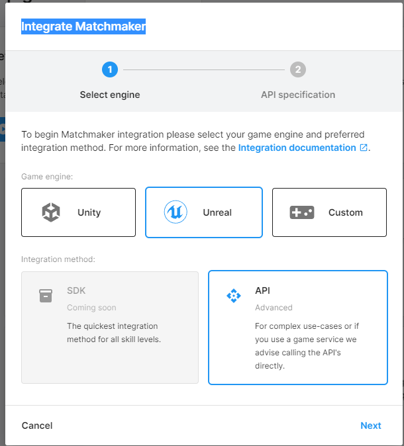404x446 pixels.
Task: Go to the API specification step label
Action: coord(298,95)
